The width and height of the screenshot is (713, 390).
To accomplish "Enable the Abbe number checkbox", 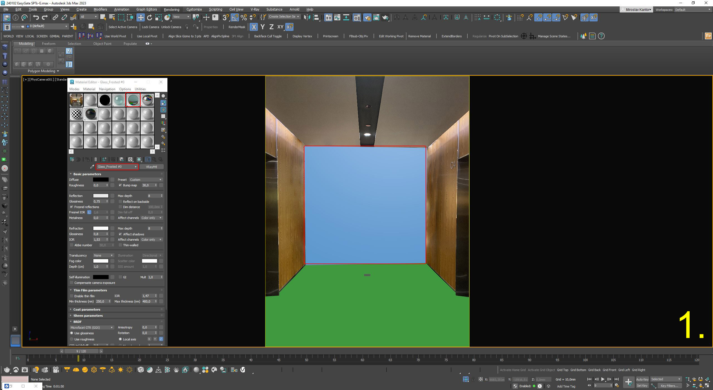I will pyautogui.click(x=72, y=245).
